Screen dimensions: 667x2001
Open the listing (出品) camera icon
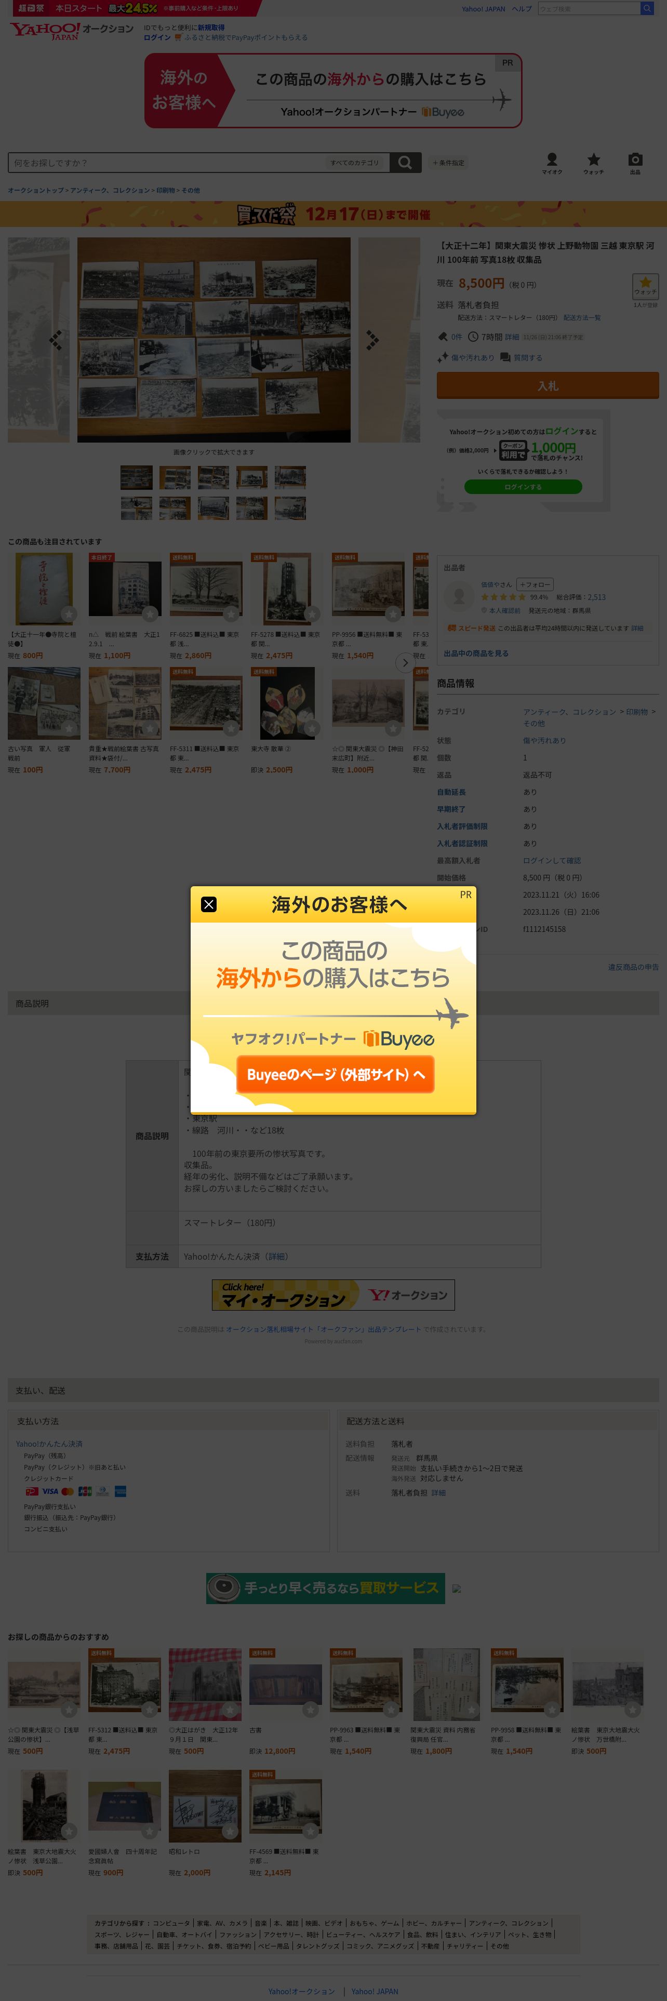tap(635, 163)
